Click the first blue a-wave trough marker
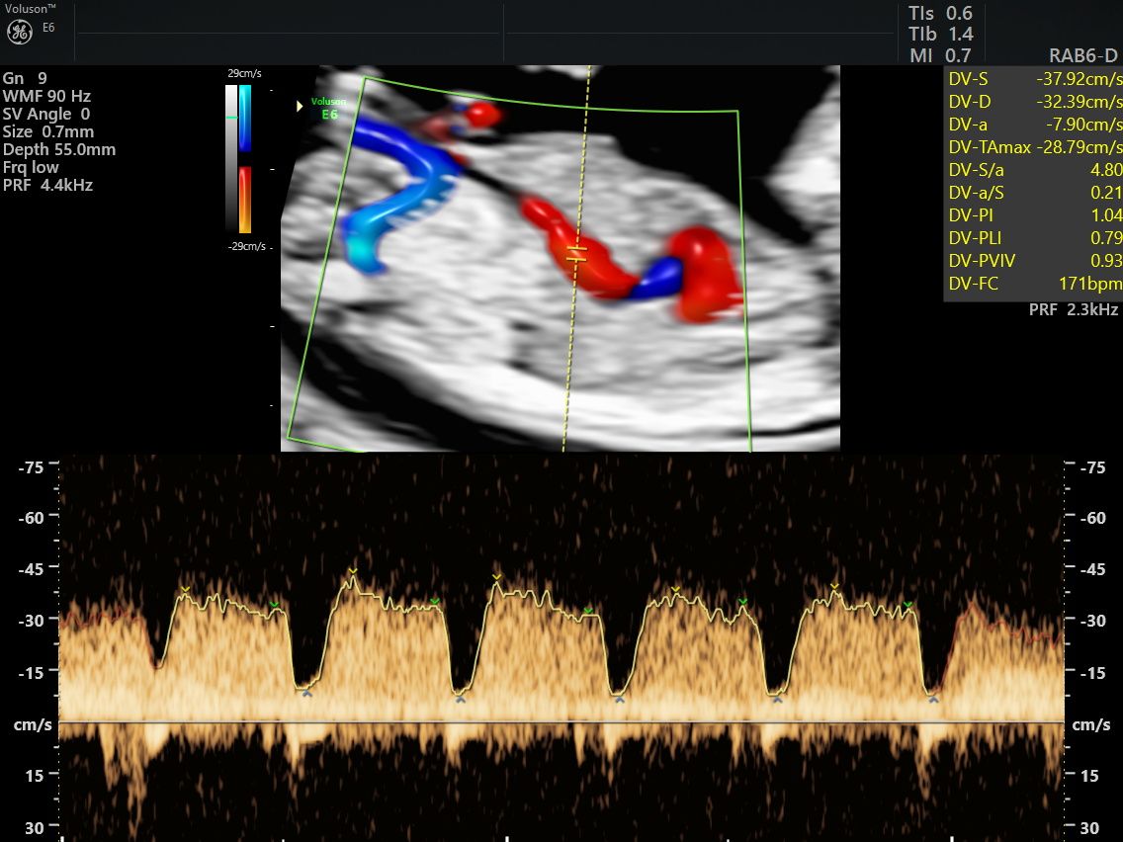Screen dimensions: 1123x842 click(x=307, y=695)
